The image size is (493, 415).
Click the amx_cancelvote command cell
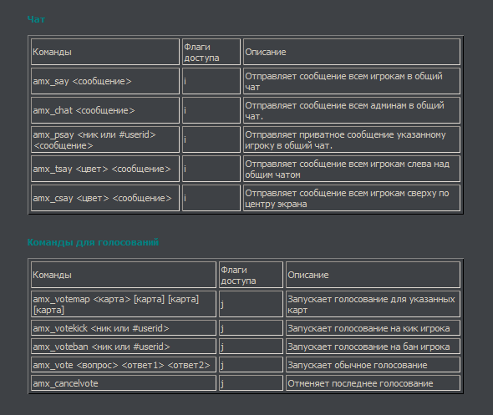[x=124, y=383]
